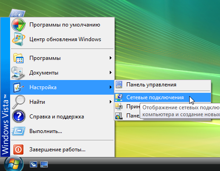Click the Выполнить run icon

pyautogui.click(x=18, y=131)
